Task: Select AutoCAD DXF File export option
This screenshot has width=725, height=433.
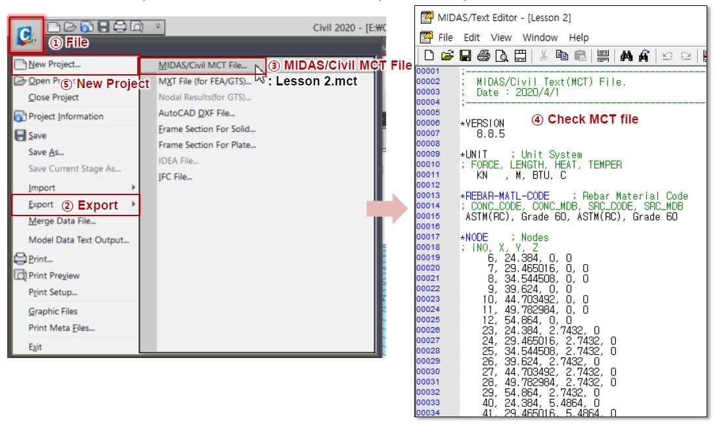Action: 196,113
